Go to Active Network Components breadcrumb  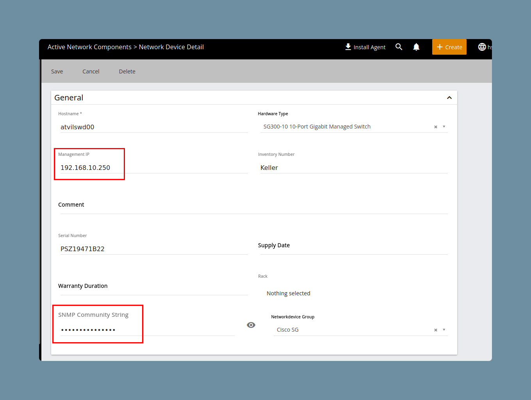[x=89, y=47]
